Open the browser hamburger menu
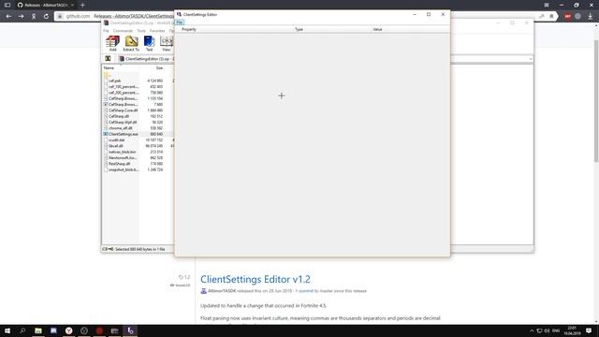 tap(547, 5)
